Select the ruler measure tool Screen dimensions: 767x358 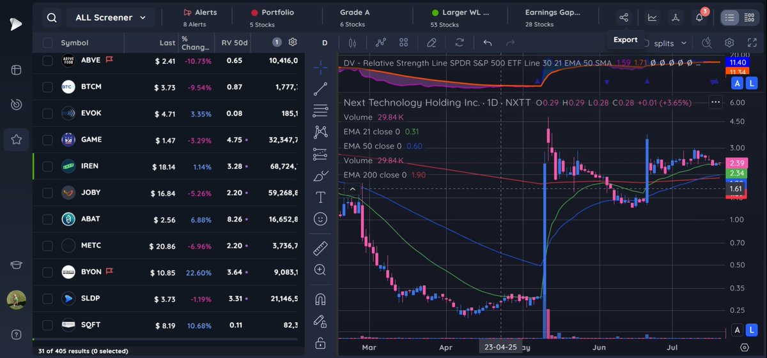pyautogui.click(x=321, y=248)
